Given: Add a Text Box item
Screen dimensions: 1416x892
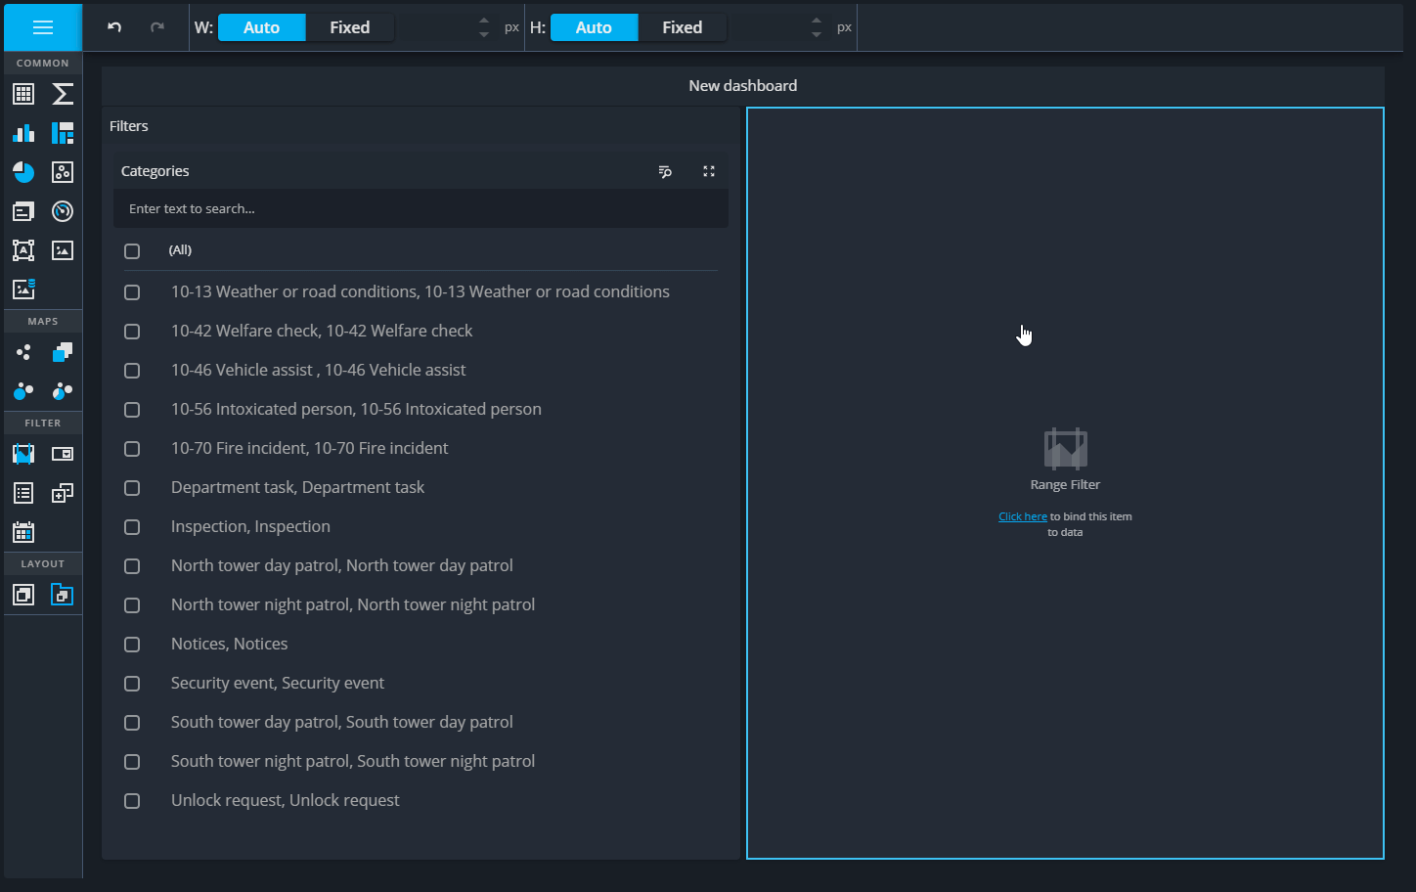Looking at the screenshot, I should (x=23, y=250).
